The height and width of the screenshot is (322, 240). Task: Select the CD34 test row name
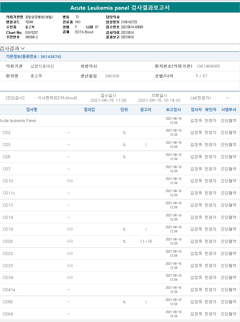coord(8,278)
